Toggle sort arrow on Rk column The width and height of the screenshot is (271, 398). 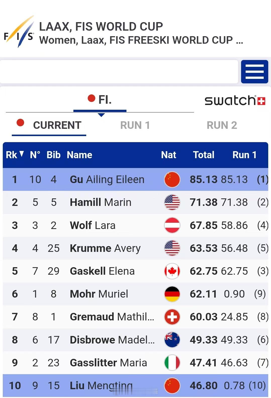[22, 154]
